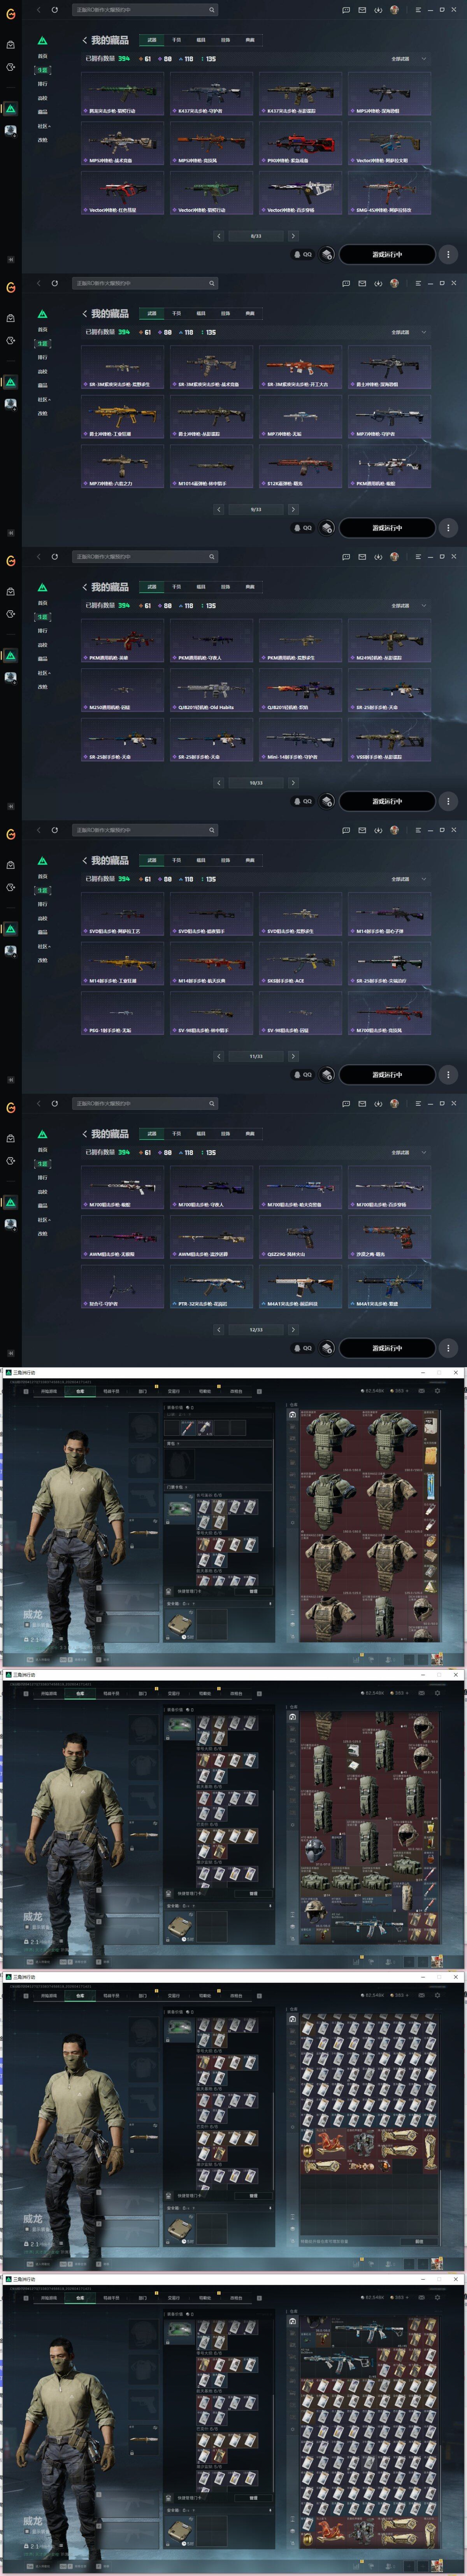Click previous page arrow before 10/33
The image size is (467, 2576).
pos(219,783)
